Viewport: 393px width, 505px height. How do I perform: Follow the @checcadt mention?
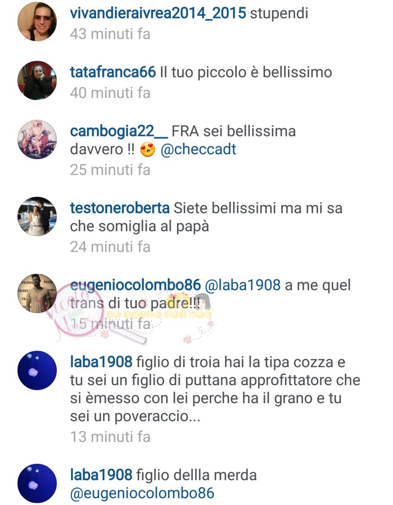click(199, 150)
